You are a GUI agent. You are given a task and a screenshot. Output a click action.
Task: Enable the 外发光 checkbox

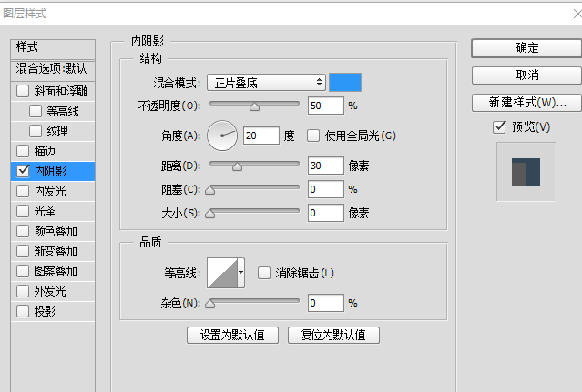tap(23, 291)
